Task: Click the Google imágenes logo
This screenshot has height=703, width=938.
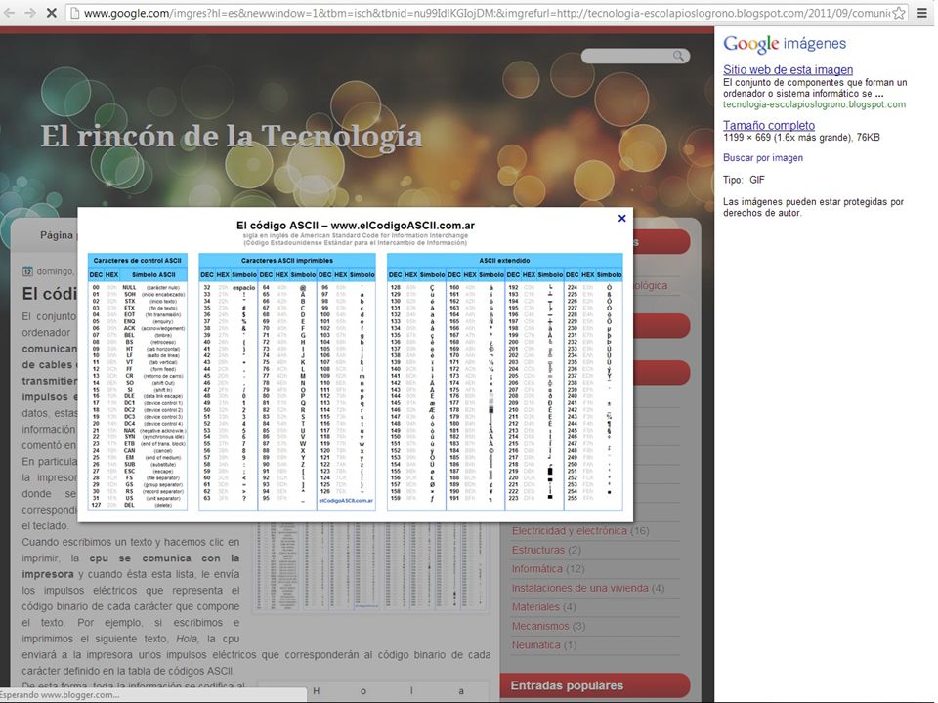Action: click(785, 44)
